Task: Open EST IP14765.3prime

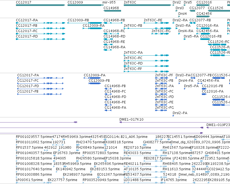Action: tap(174, 180)
